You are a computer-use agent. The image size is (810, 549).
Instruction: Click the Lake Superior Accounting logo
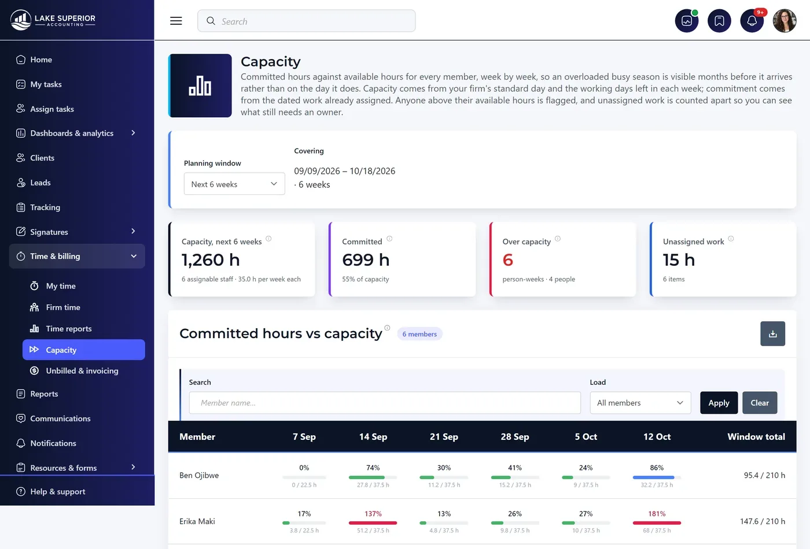(x=53, y=20)
